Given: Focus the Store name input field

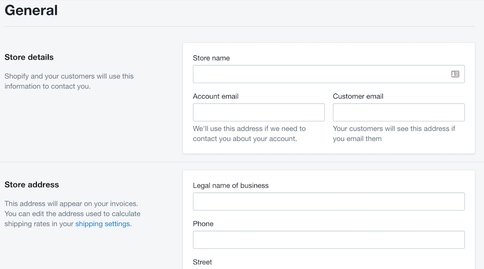Looking at the screenshot, I should click(329, 74).
